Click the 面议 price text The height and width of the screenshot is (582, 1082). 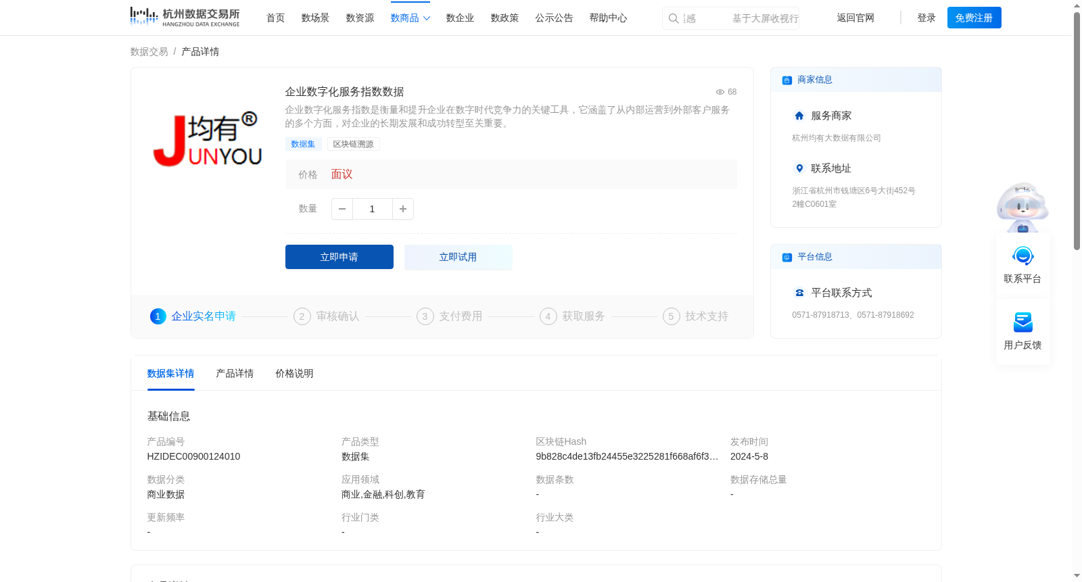342,174
